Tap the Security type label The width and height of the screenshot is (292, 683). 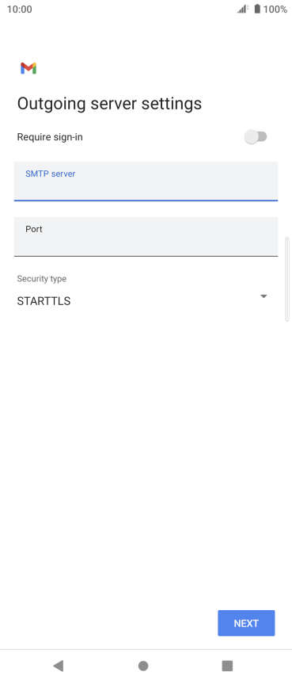tap(42, 279)
